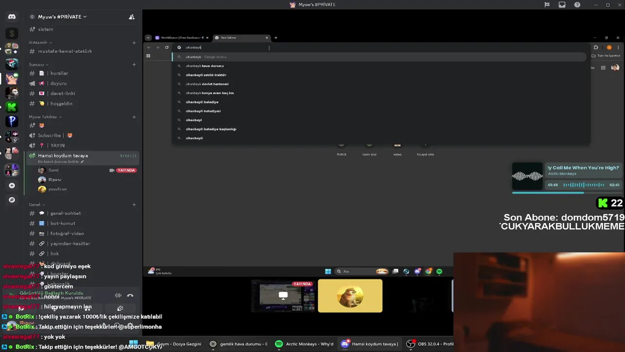Viewport: 625px width, 352px height.
Task: Open streamed Chrome three-dot menu
Action: point(618,47)
